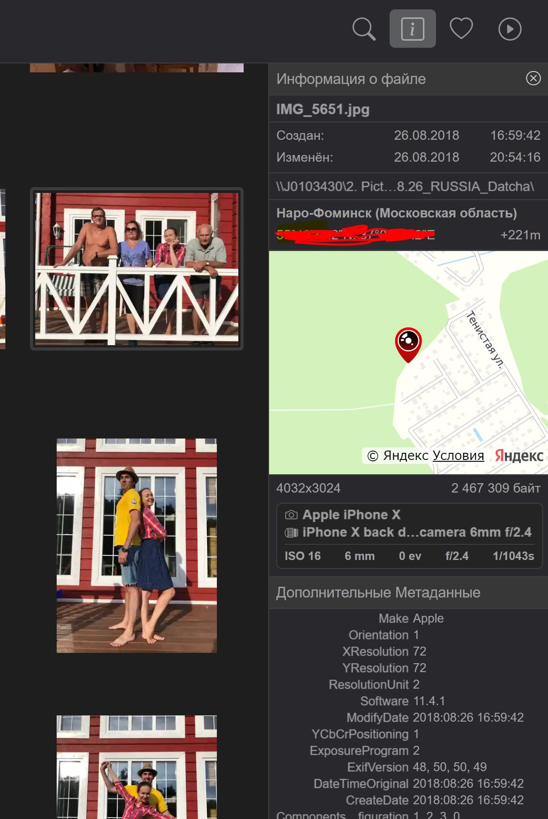This screenshot has height=819, width=548.
Task: Start slideshow with the play icon
Action: [510, 29]
